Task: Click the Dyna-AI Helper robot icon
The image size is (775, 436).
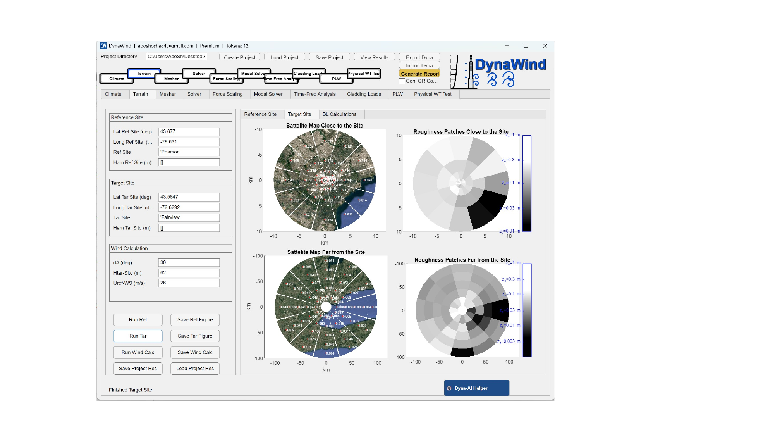Action: coord(449,388)
